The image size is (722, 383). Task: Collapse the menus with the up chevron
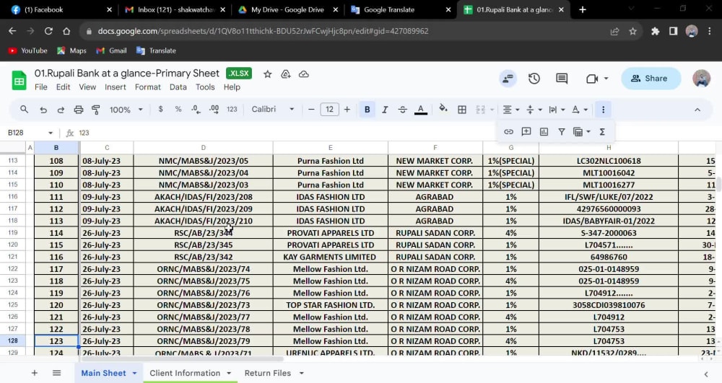(x=697, y=110)
